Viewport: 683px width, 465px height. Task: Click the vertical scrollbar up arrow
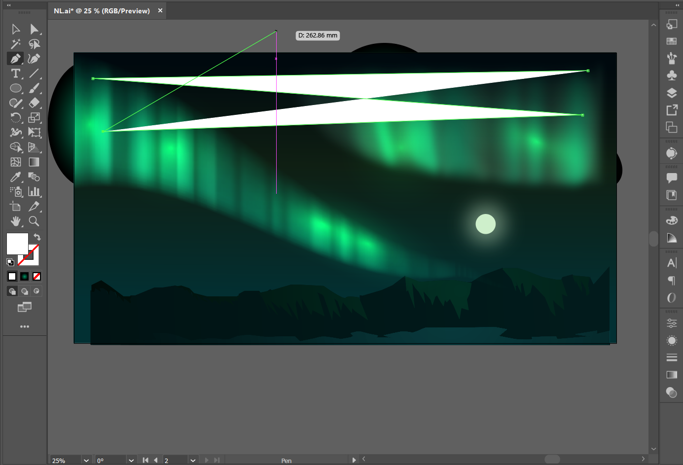click(653, 25)
